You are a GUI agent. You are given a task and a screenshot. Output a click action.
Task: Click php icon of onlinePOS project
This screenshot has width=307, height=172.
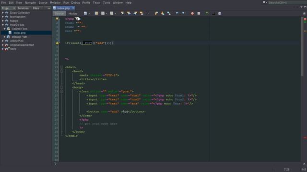(6, 41)
